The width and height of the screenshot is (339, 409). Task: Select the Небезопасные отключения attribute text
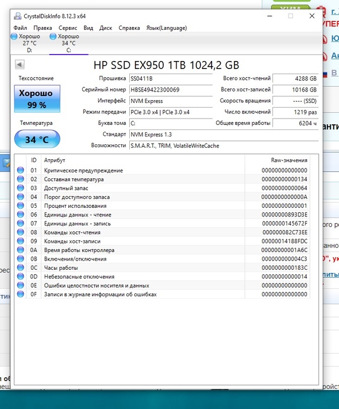[x=79, y=277]
